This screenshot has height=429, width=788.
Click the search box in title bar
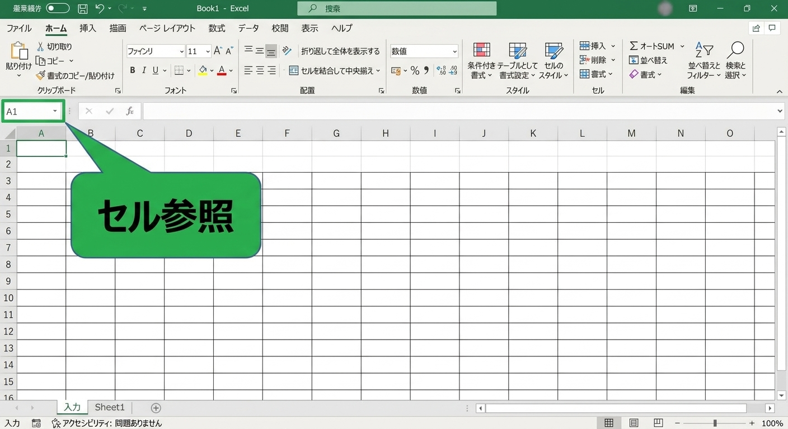click(397, 8)
